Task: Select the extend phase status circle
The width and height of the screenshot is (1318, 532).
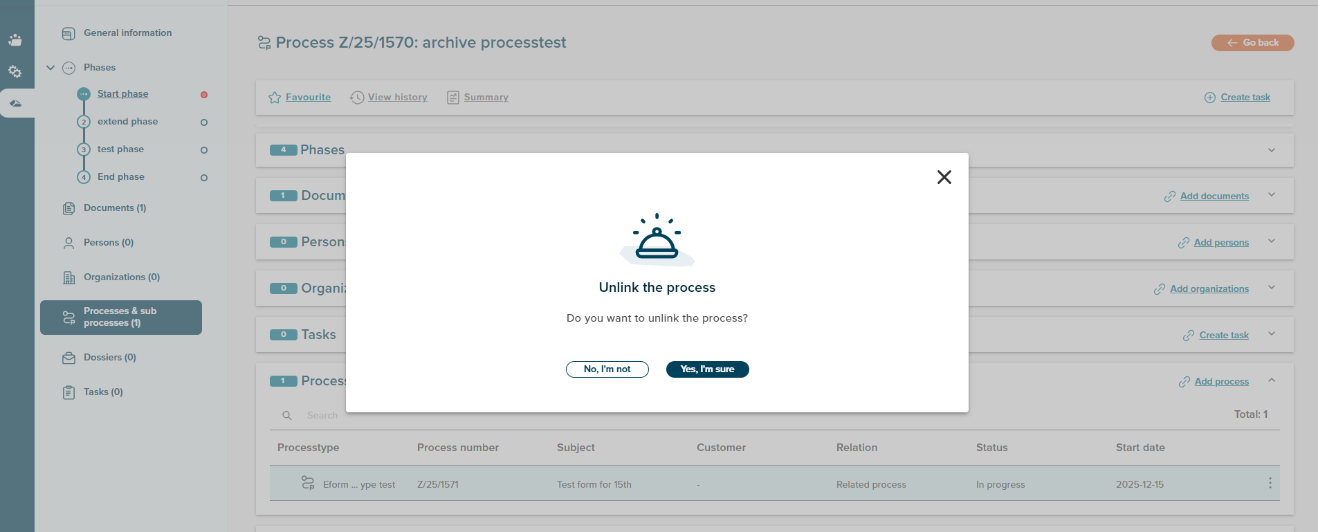Action: 204,122
